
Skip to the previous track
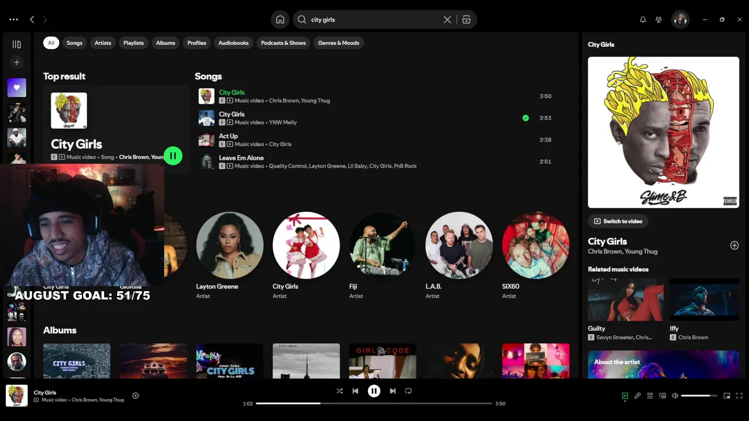[355, 391]
